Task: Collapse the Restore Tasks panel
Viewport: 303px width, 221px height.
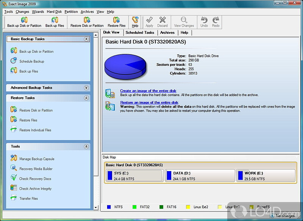Action: coord(86,98)
